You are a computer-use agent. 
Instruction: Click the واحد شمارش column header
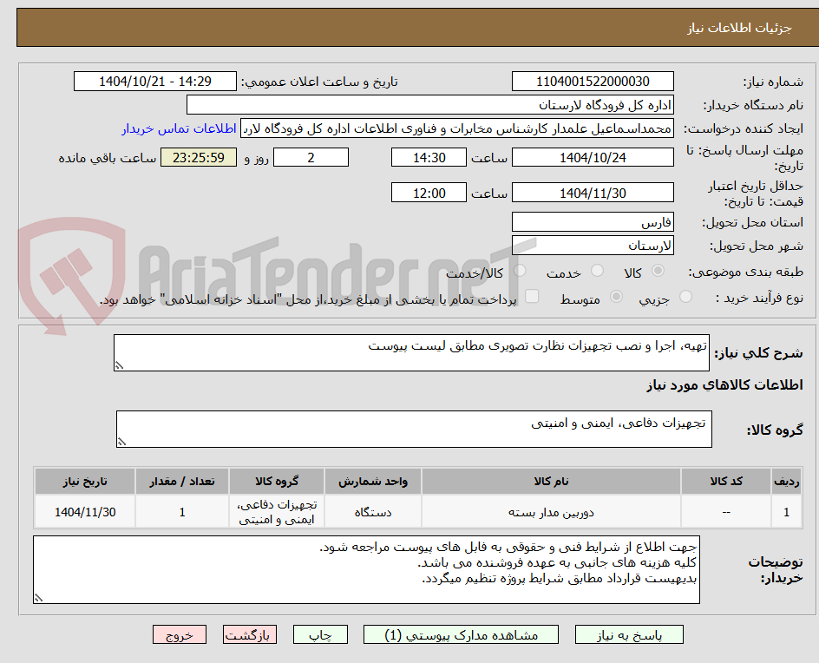373,481
